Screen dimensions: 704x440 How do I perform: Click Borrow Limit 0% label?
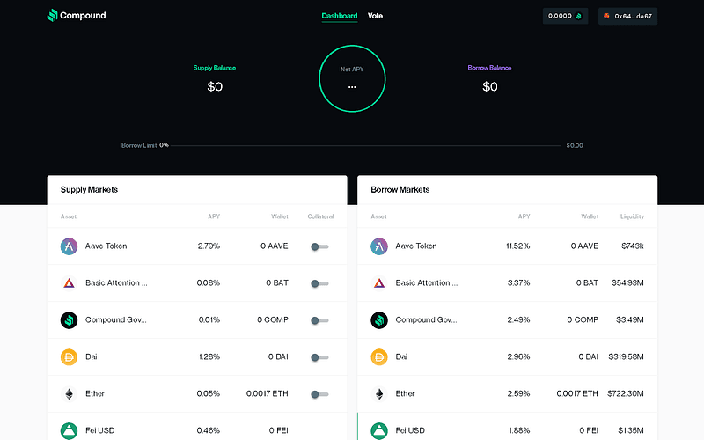(144, 145)
